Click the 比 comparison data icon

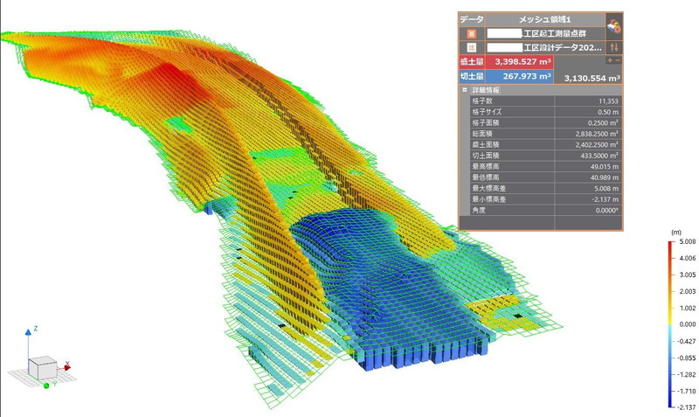coord(471,47)
